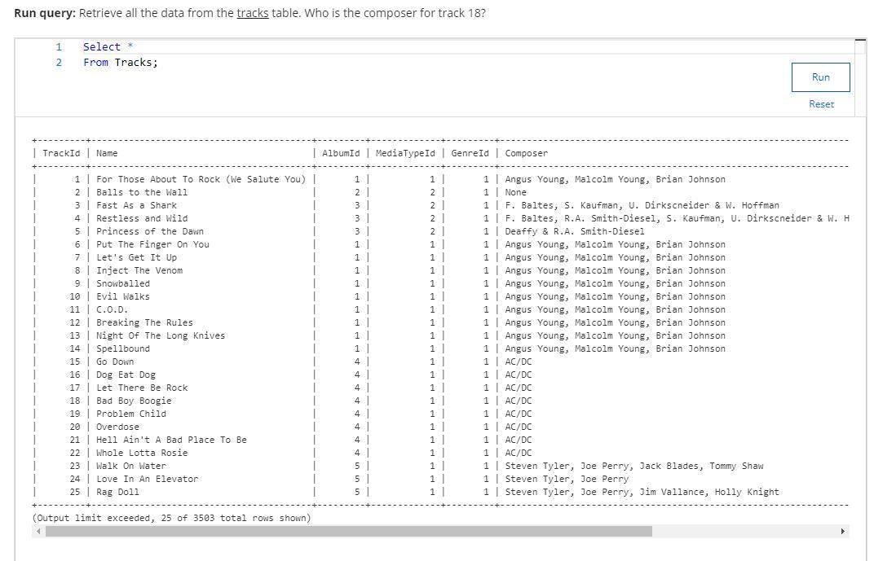Screen dimensions: 874x561
Task: Click 'Let There Be Rock' track name
Action: (x=142, y=388)
